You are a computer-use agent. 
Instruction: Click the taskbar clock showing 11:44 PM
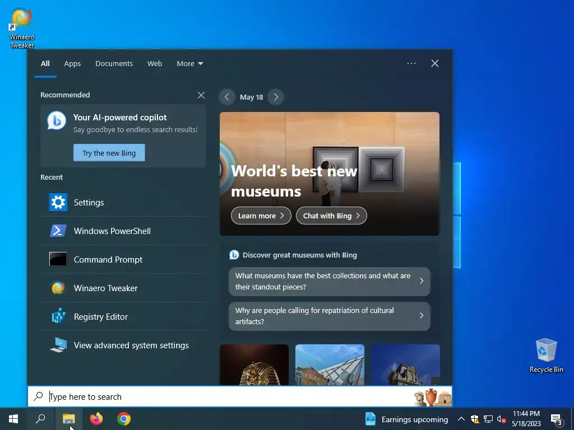[x=526, y=419]
